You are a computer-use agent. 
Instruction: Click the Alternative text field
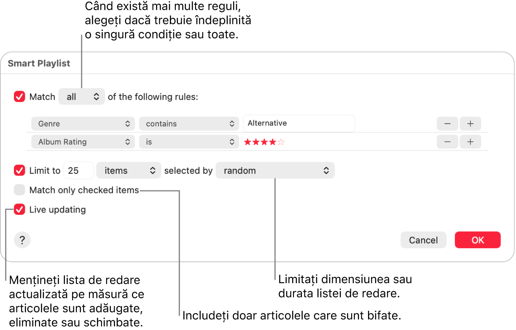pos(299,123)
